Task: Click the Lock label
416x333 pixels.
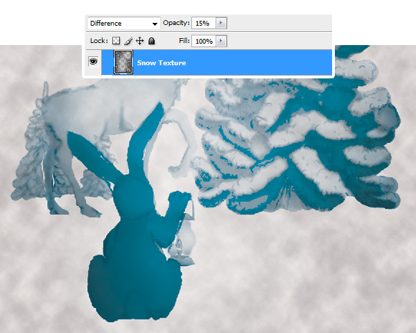Action: coord(99,41)
